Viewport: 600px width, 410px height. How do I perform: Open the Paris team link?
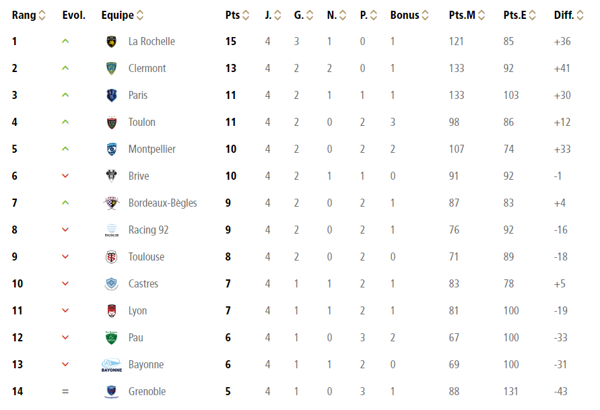pos(138,96)
